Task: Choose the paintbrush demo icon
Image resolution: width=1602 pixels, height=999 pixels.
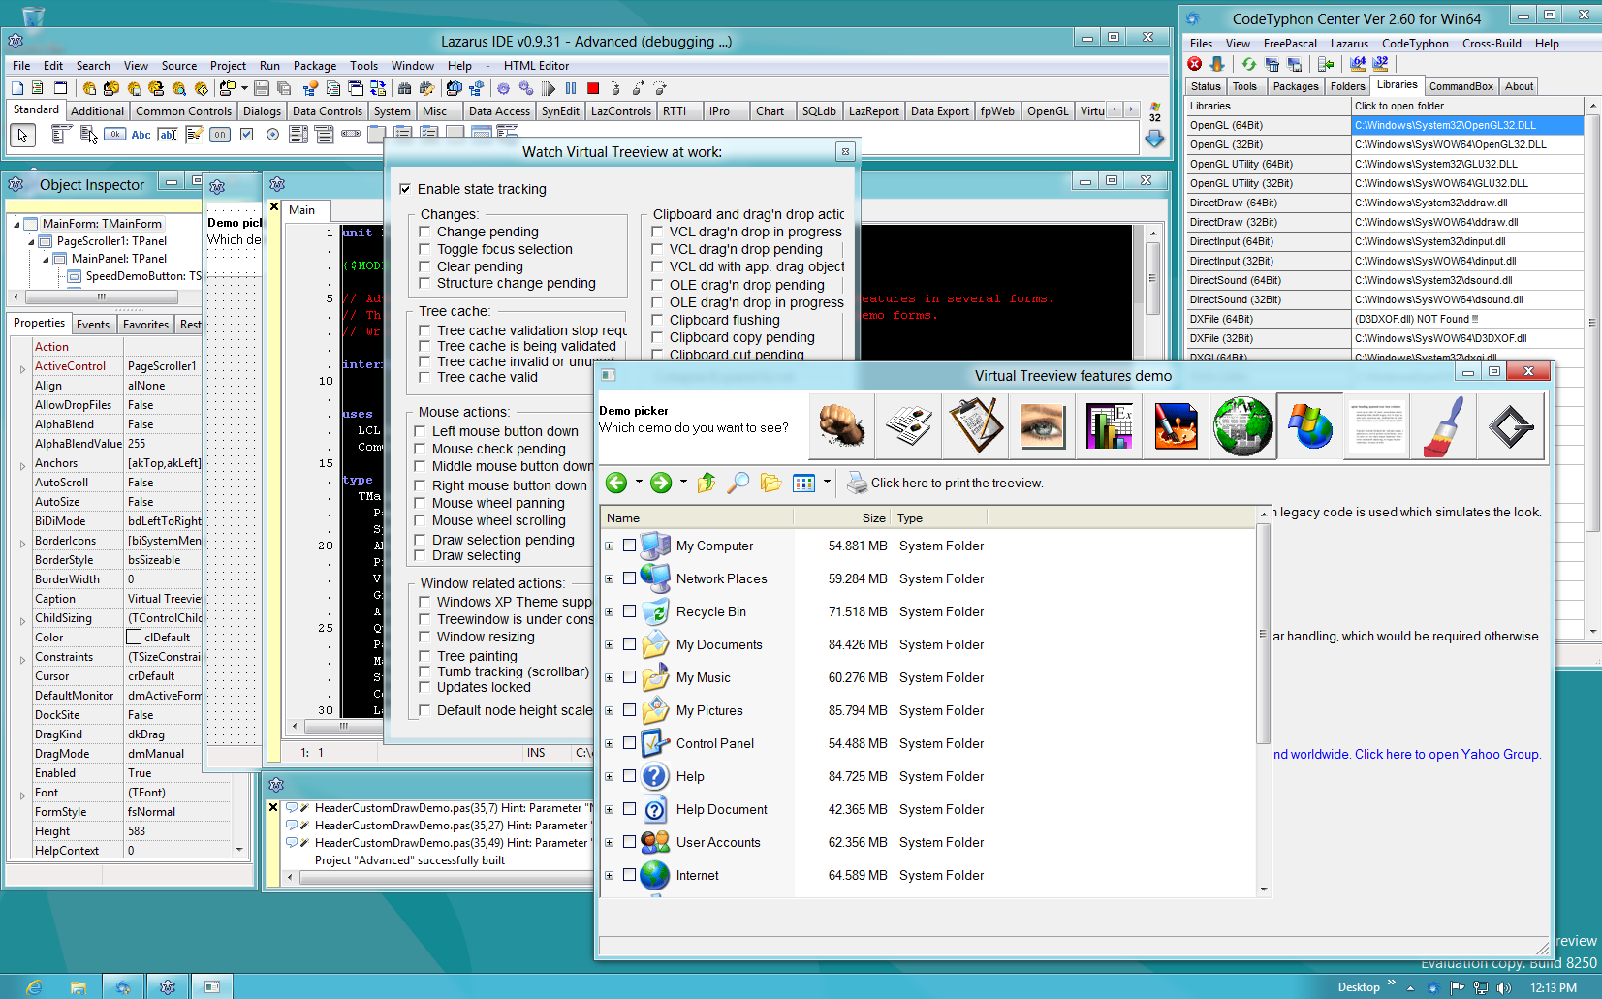Action: 1444,425
